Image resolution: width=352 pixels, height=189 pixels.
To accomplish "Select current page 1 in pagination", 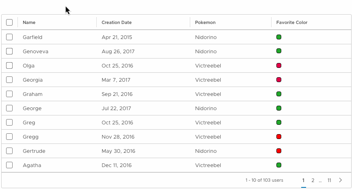I will point(303,180).
